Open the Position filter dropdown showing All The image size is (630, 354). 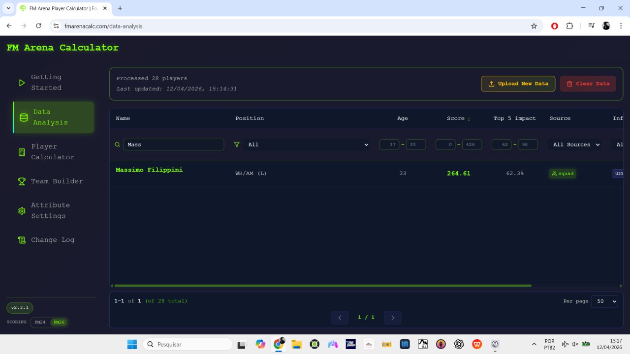(308, 145)
